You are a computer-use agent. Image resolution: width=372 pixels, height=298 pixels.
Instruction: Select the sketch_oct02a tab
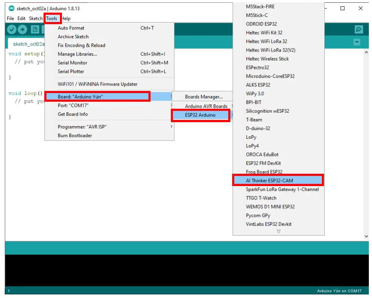coord(29,44)
